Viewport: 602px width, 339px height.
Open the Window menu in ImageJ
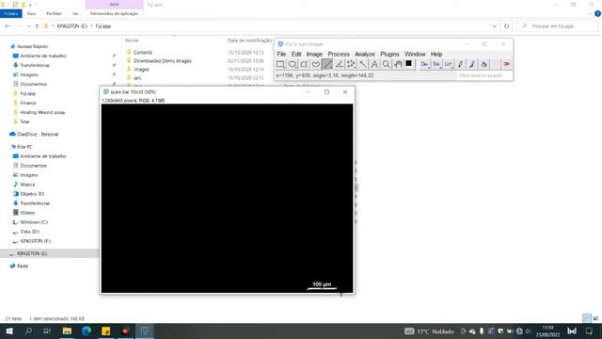tap(415, 55)
